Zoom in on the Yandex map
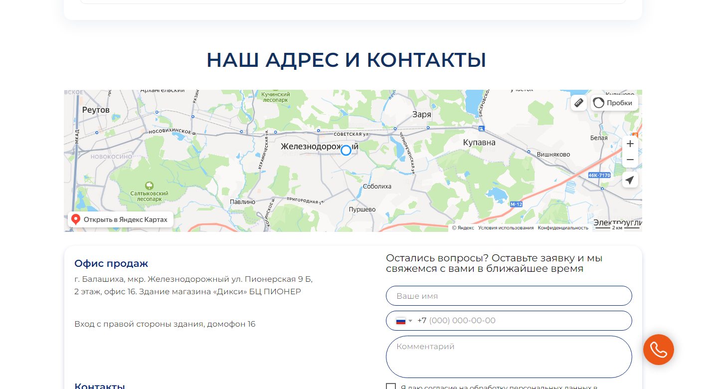This screenshot has width=706, height=389. click(x=630, y=144)
